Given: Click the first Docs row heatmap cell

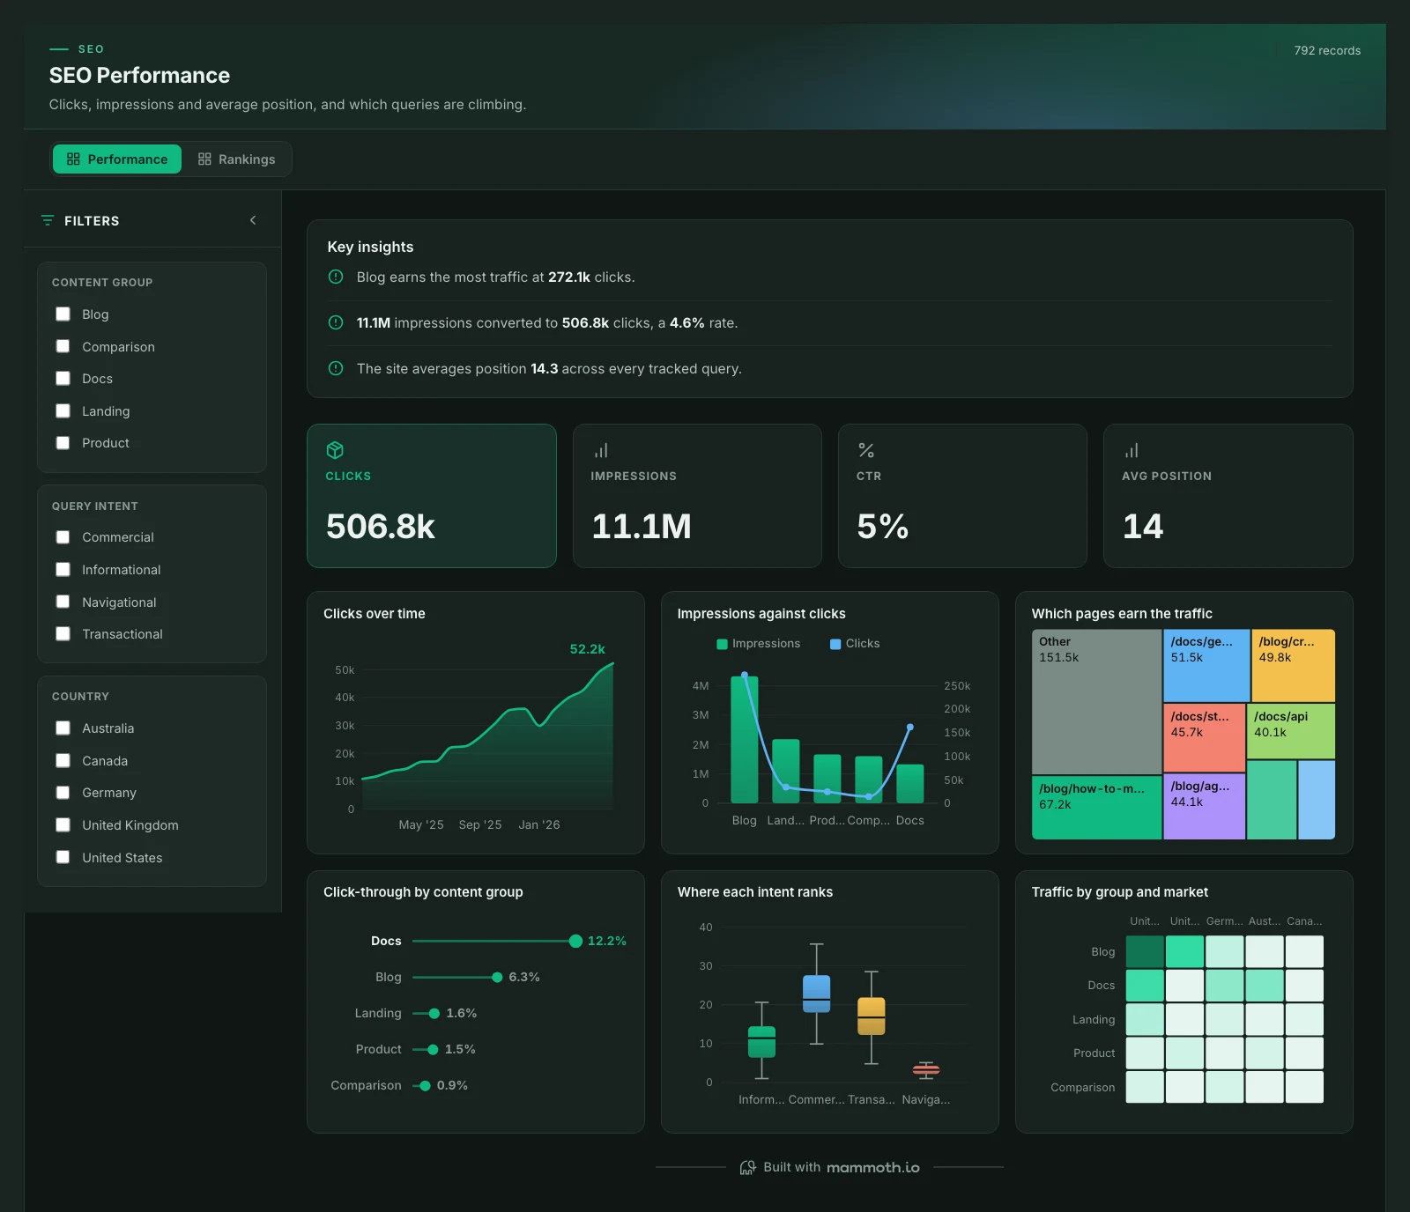Looking at the screenshot, I should 1145,986.
